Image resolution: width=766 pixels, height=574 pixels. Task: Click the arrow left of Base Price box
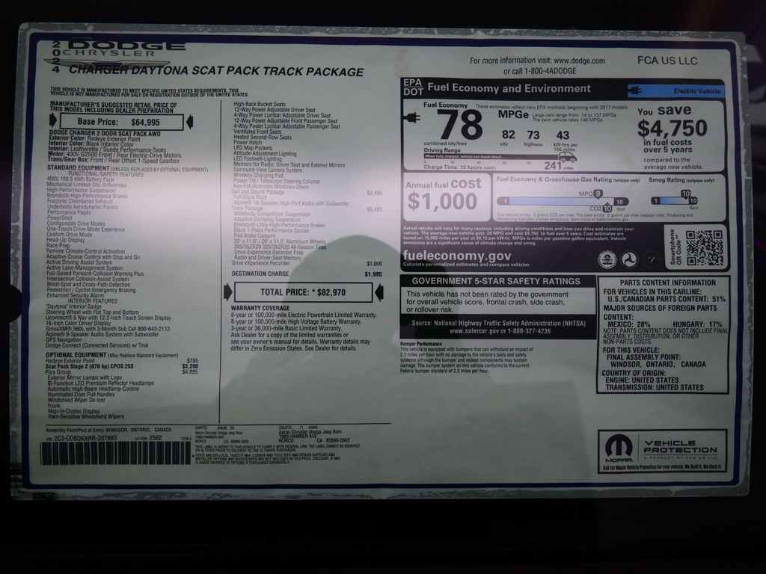pos(53,121)
